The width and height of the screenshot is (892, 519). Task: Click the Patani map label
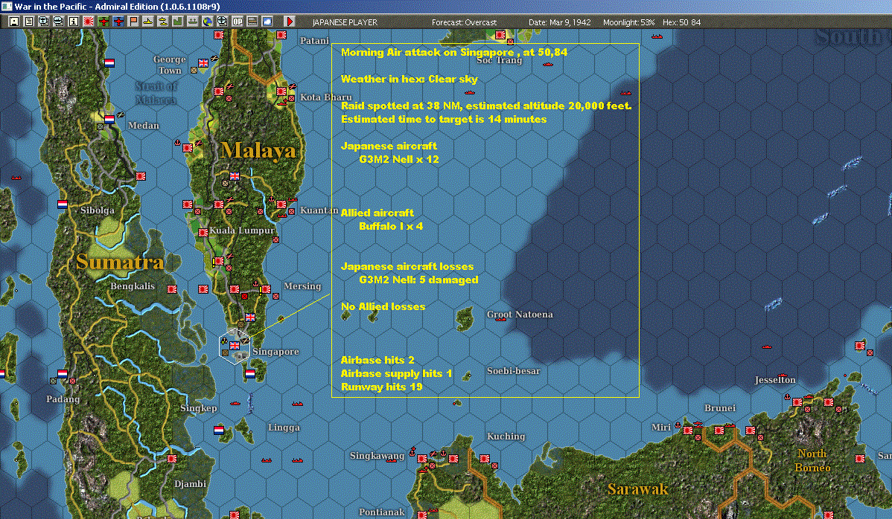coord(315,40)
